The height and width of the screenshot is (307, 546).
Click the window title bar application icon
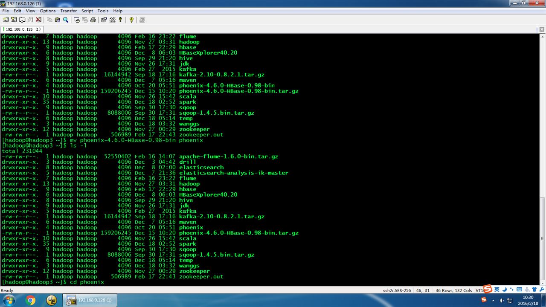pyautogui.click(x=3, y=3)
